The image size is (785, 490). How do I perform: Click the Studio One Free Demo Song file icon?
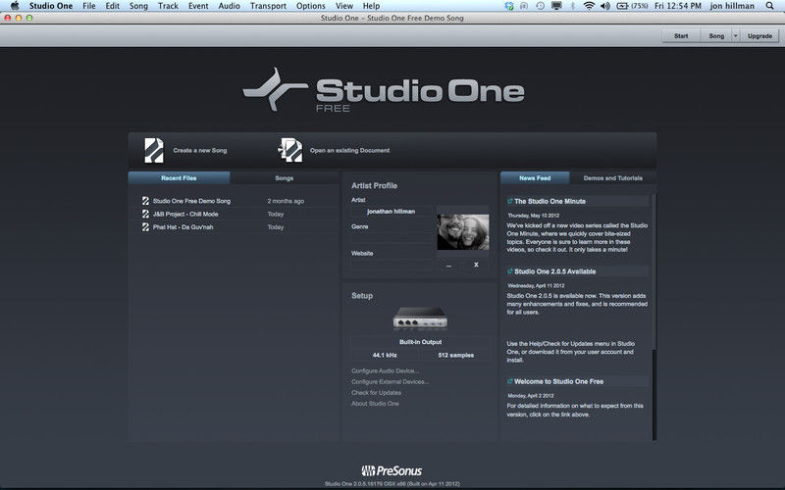coord(145,201)
